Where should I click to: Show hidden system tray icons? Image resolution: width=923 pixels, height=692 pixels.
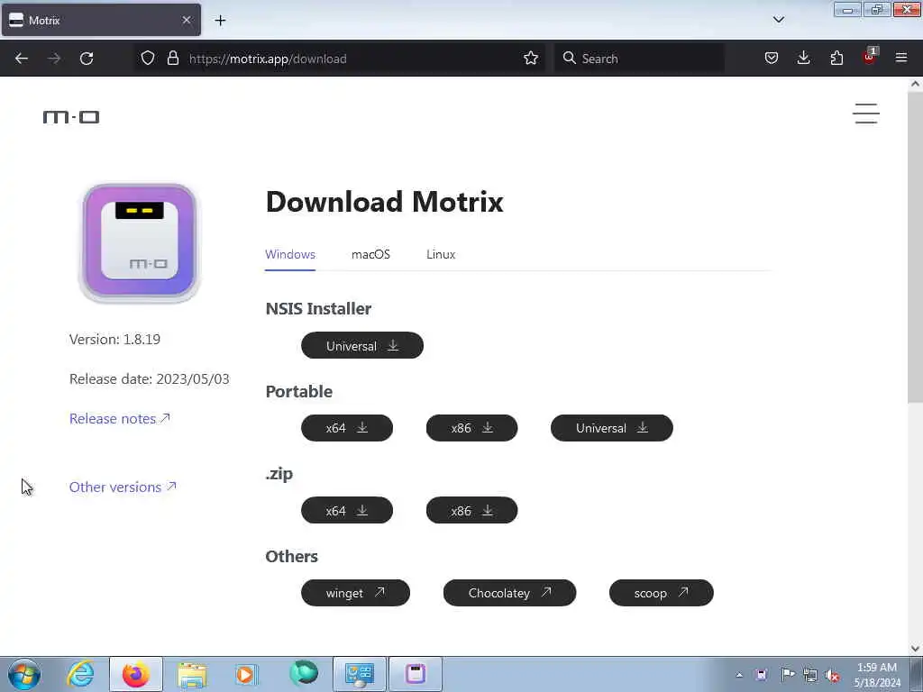pos(739,675)
